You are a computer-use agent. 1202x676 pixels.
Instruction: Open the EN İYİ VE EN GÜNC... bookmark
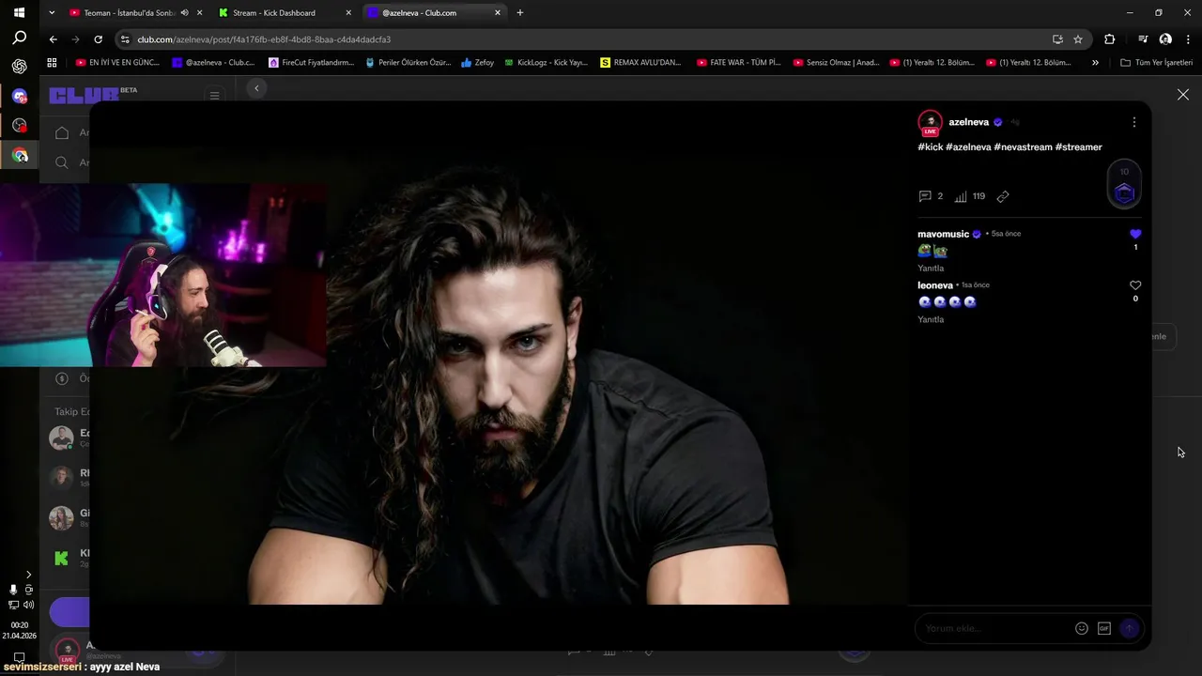click(x=117, y=63)
